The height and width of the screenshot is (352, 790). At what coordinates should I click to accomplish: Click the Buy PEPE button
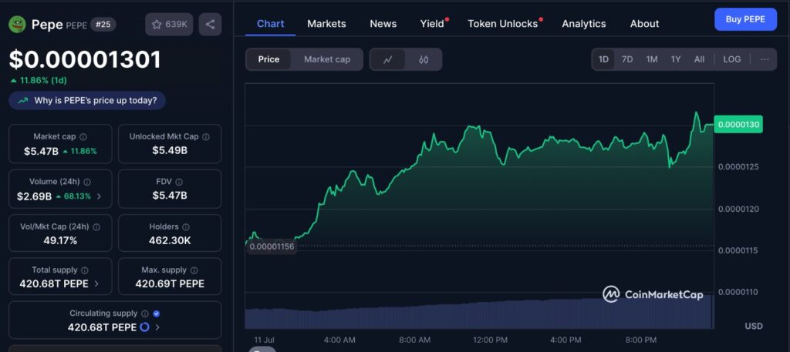[745, 19]
